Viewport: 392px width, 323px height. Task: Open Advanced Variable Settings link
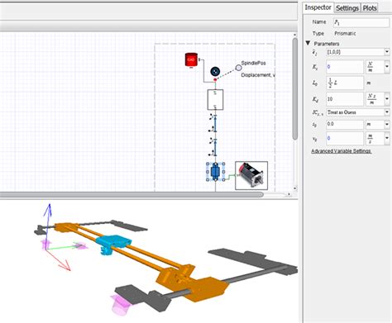(342, 151)
